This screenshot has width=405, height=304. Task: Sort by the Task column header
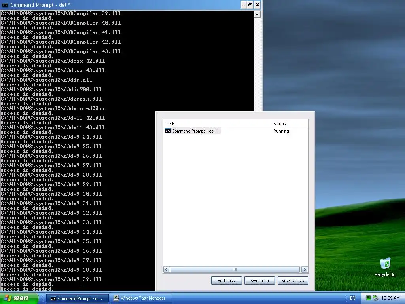click(217, 123)
